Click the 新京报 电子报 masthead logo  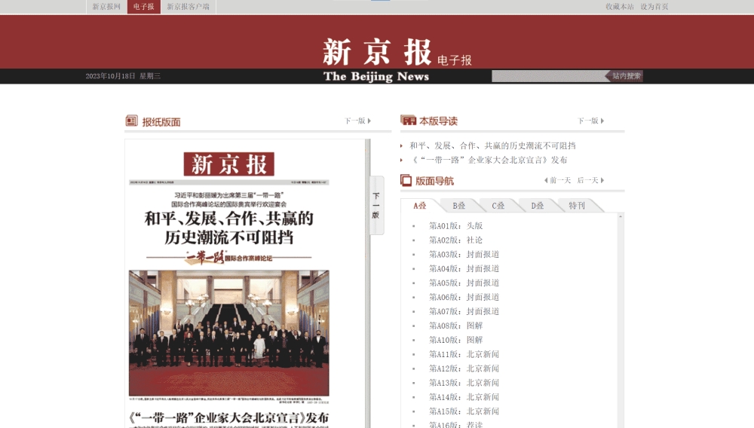397,52
